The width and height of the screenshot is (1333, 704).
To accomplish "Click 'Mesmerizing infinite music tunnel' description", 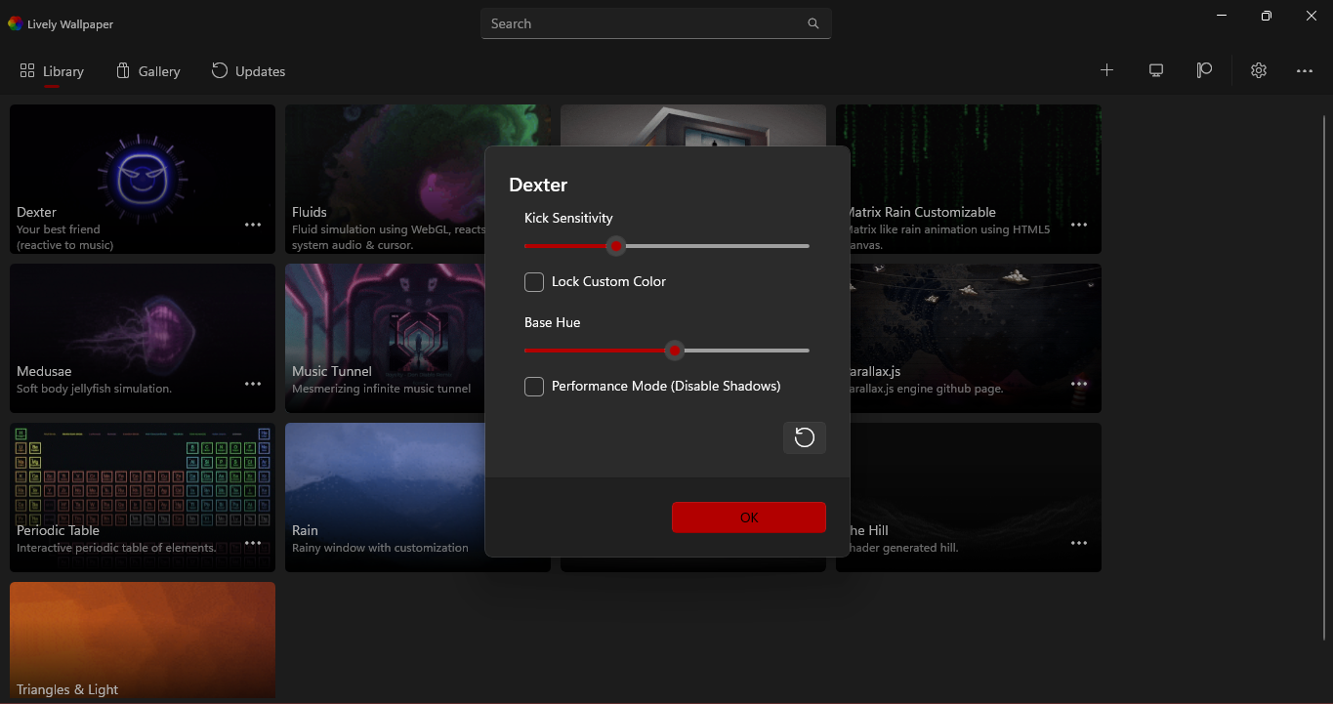I will coord(381,389).
